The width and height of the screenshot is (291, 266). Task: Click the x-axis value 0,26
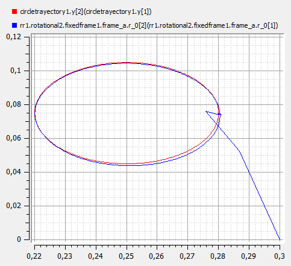pos(157,256)
